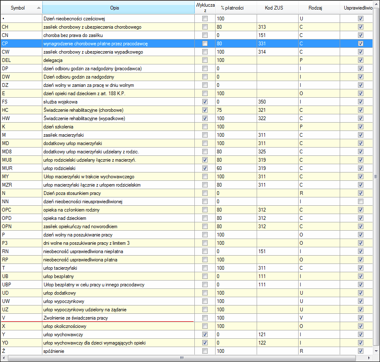Viewport: 380px width, 362px height.
Task: Click the horizontal scrollbar thumb
Action: [x=182, y=358]
